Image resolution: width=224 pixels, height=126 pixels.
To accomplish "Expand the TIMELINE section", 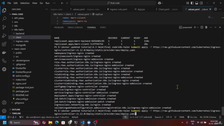I will [x=16, y=113].
